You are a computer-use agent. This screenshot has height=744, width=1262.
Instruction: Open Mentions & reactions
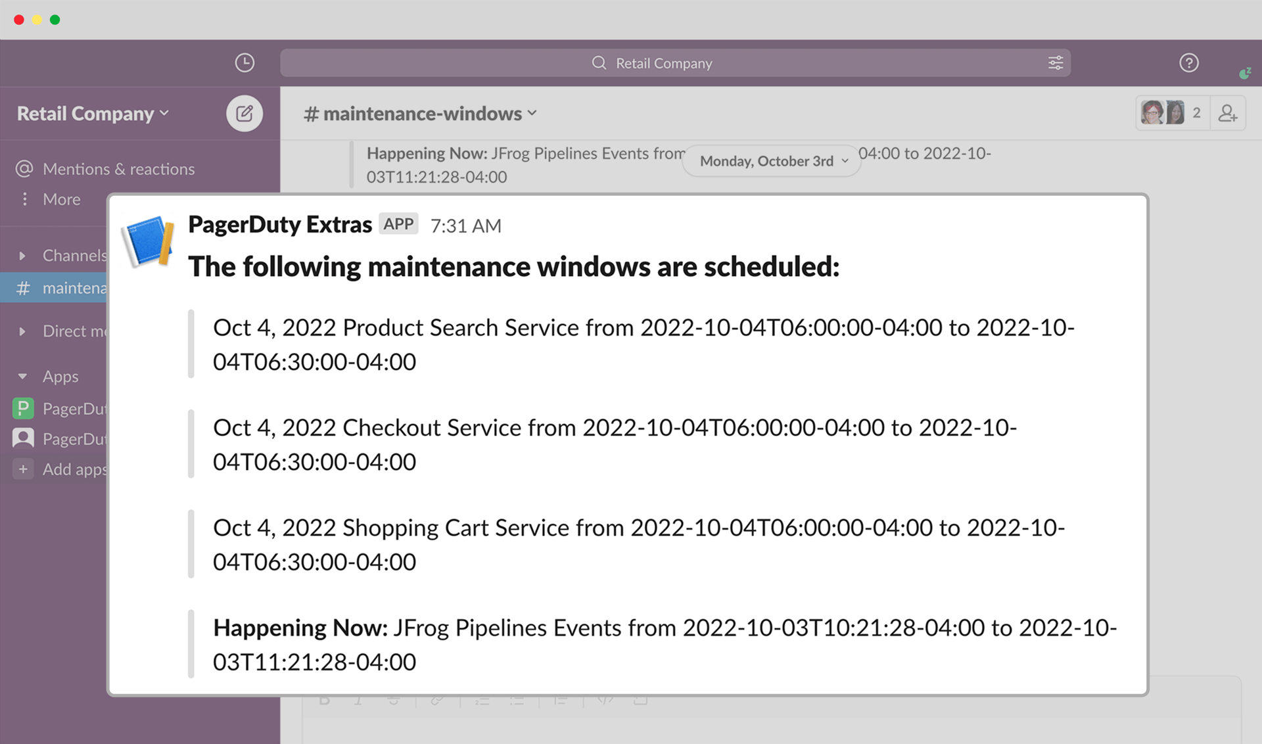click(118, 169)
